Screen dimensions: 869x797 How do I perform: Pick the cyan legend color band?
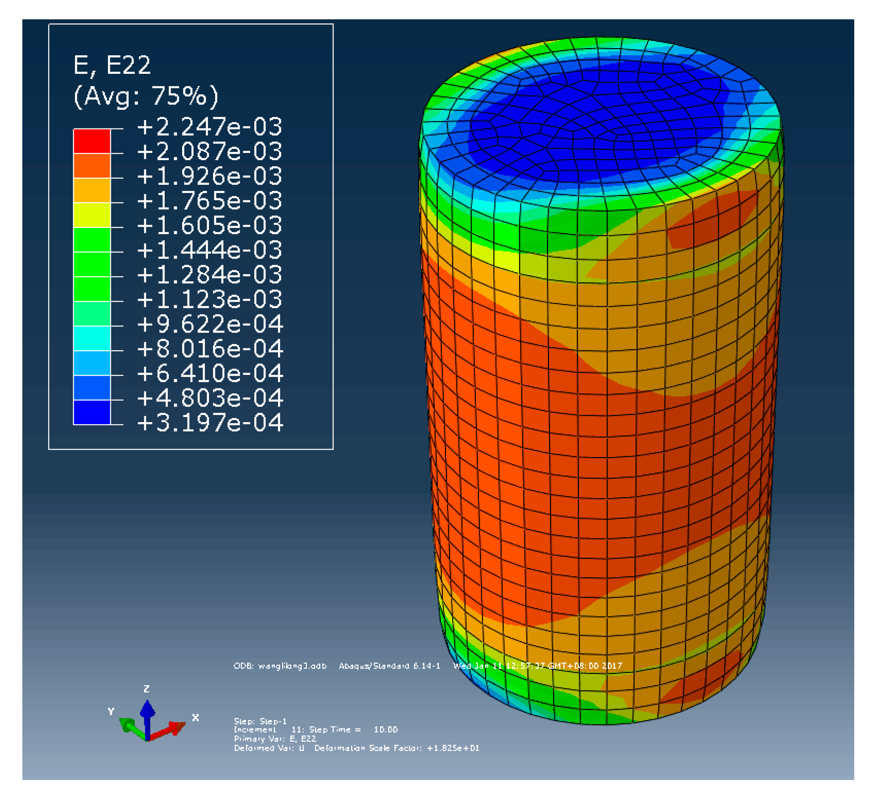[x=92, y=338]
